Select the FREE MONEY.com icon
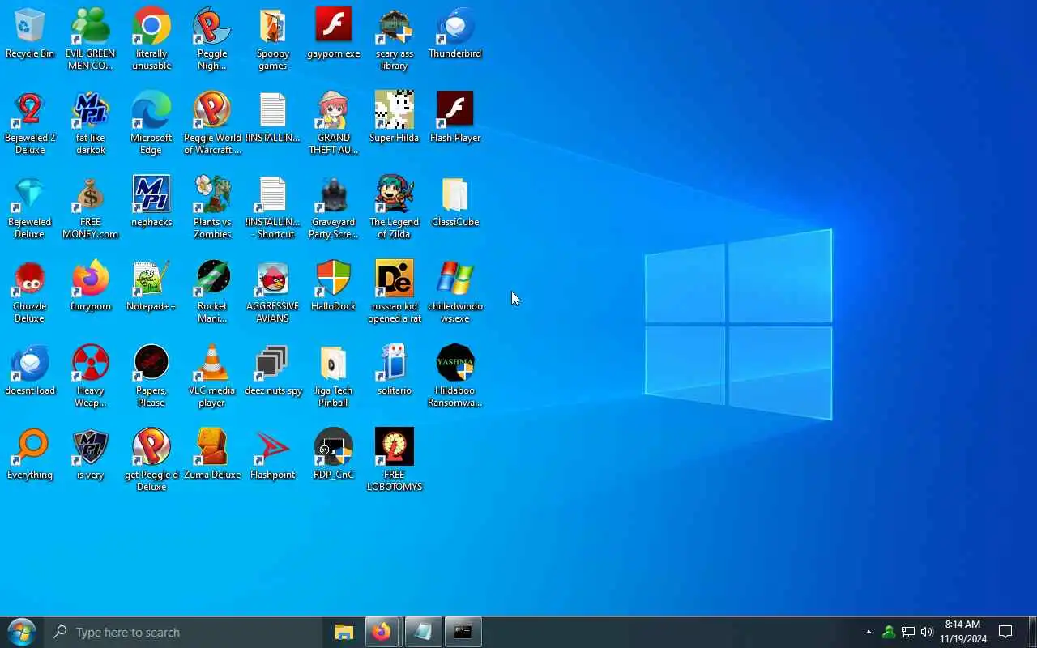This screenshot has height=648, width=1037. pyautogui.click(x=91, y=207)
